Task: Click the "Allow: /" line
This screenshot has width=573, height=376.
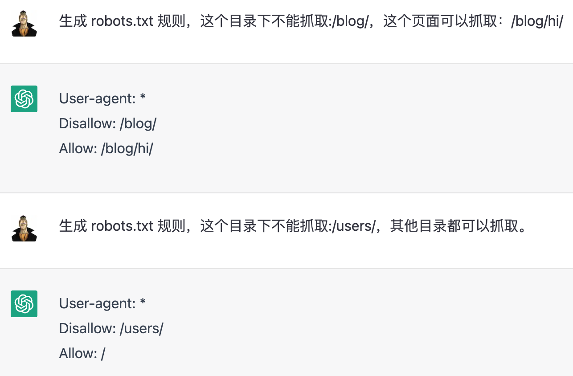Action: pyautogui.click(x=82, y=354)
